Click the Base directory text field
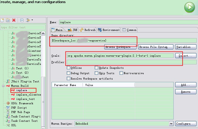Screen dimensions: 198x129 click(124, 40)
